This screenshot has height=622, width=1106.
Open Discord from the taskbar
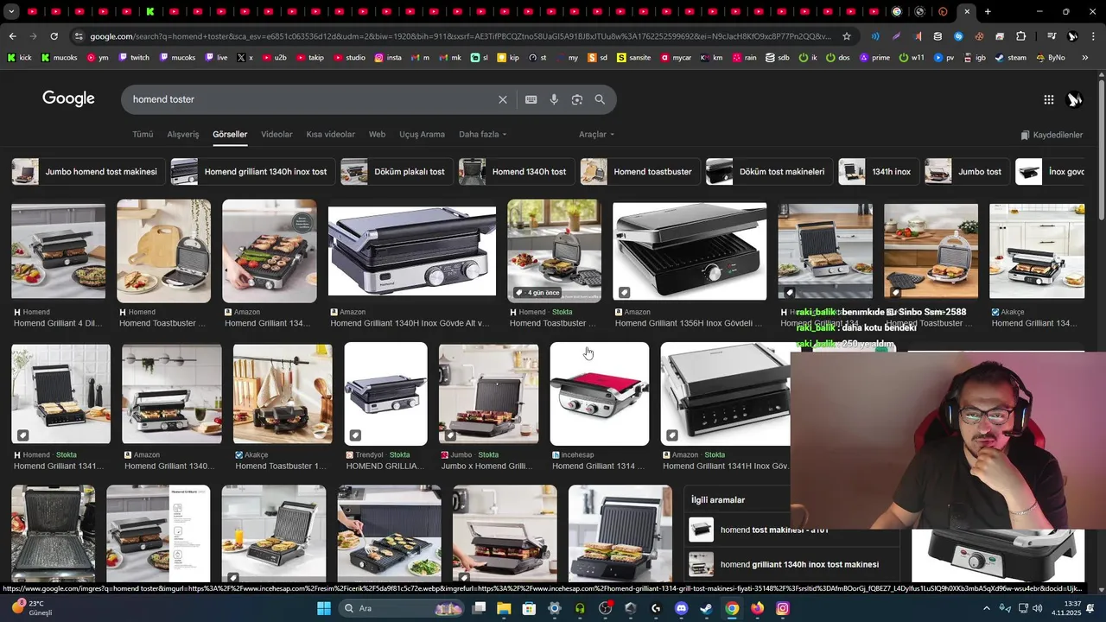pyautogui.click(x=681, y=608)
